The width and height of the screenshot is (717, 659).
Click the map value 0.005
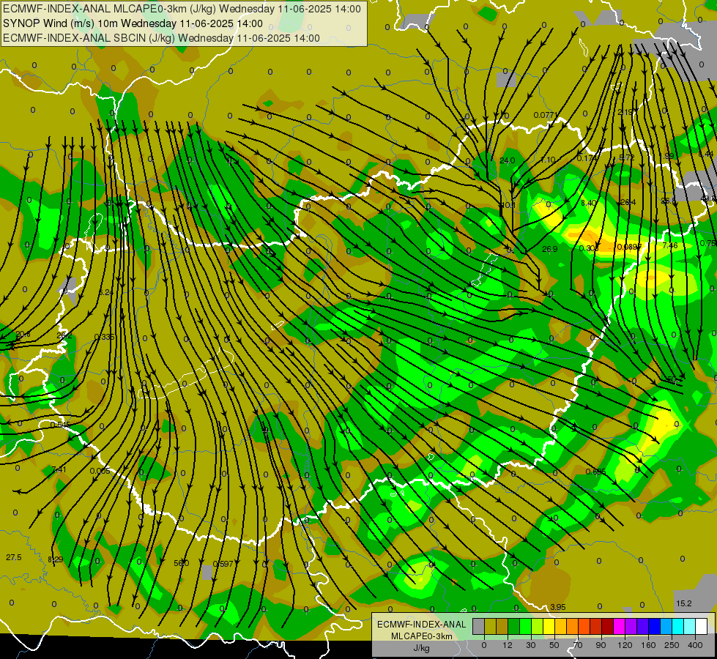(x=100, y=471)
